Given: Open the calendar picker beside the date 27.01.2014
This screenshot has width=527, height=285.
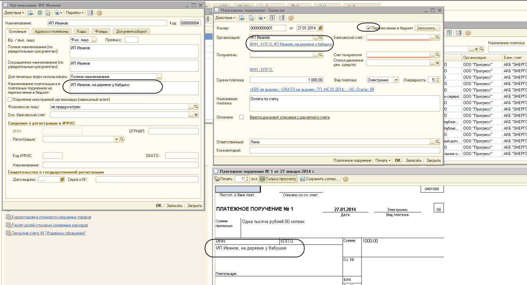Looking at the screenshot, I should [320, 28].
